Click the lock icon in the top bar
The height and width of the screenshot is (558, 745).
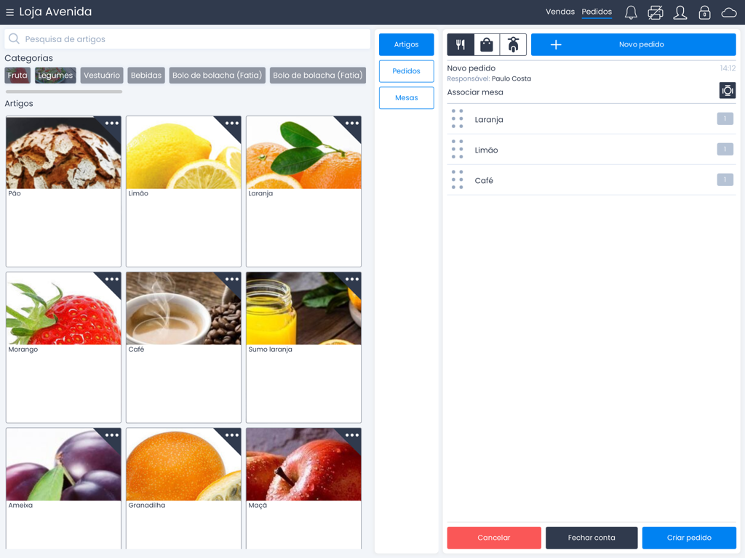click(704, 12)
